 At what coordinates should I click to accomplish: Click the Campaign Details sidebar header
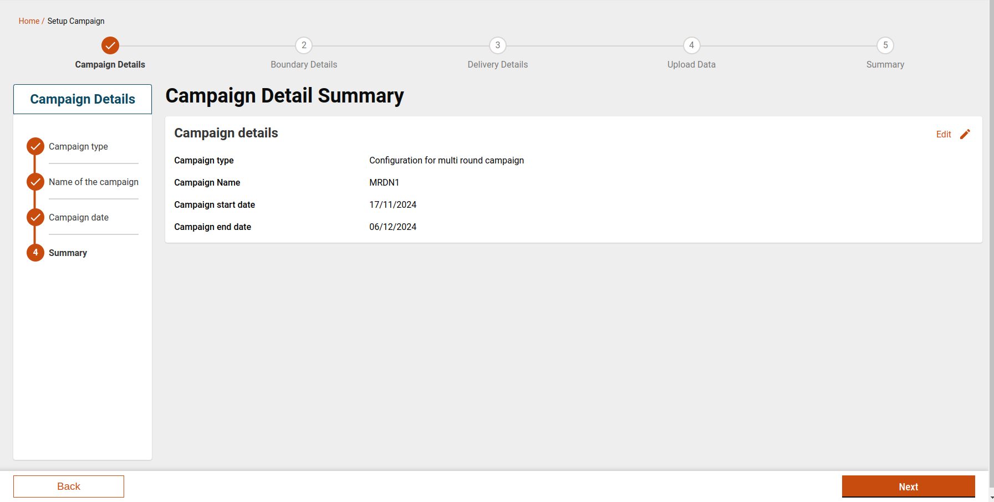coord(83,99)
